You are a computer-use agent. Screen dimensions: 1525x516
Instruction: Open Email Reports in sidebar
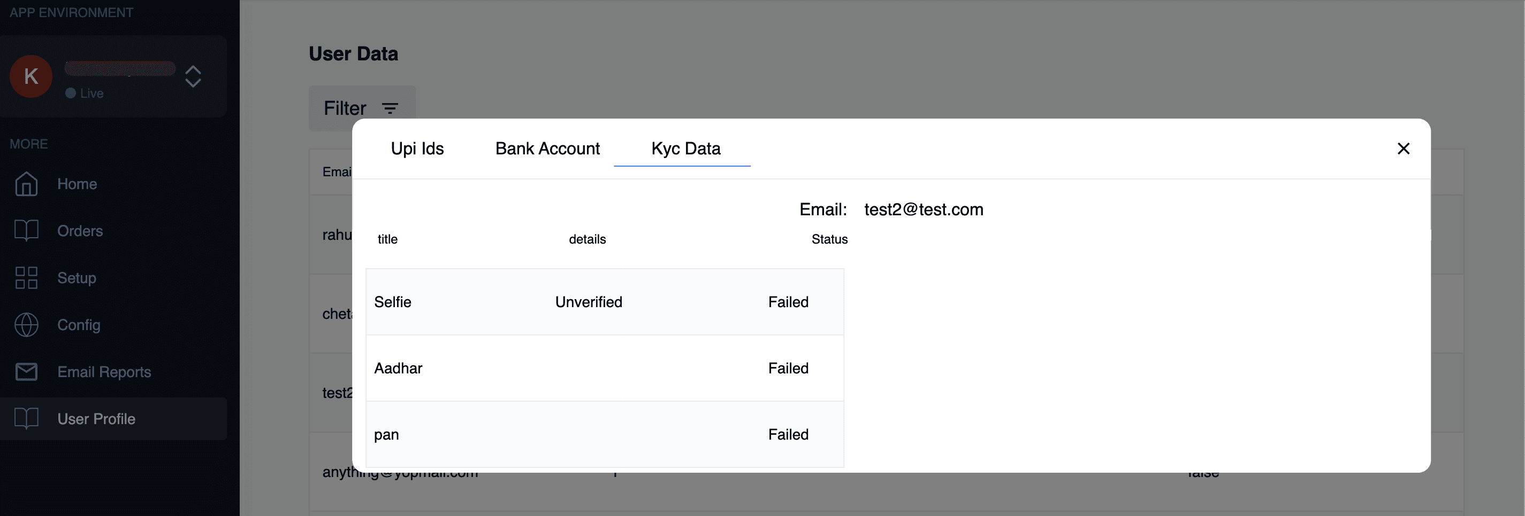point(104,372)
